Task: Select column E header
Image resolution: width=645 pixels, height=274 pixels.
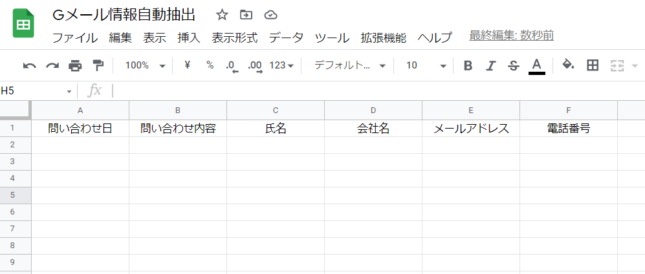Action: click(x=471, y=110)
